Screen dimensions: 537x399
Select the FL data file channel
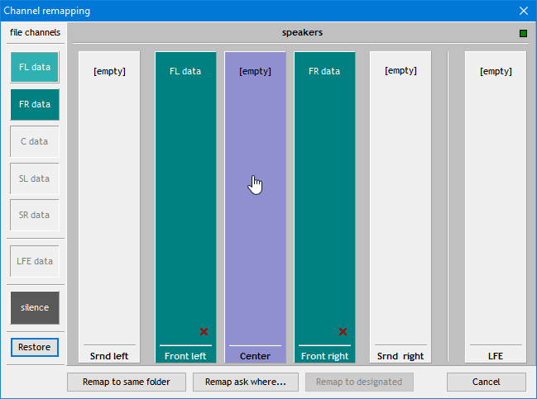tap(35, 67)
